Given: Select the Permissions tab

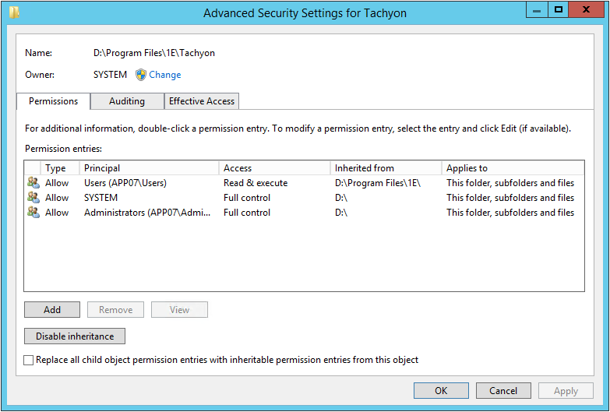Looking at the screenshot, I should tap(53, 101).
